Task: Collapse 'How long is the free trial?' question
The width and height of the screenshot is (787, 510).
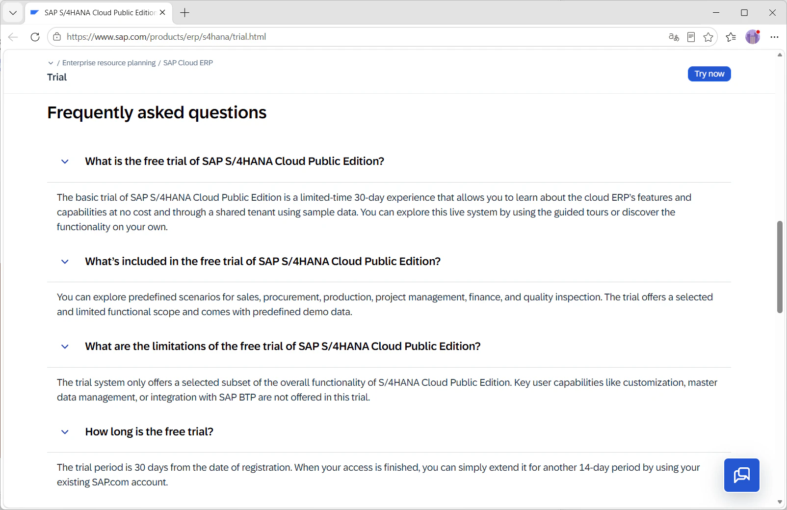Action: [x=65, y=432]
